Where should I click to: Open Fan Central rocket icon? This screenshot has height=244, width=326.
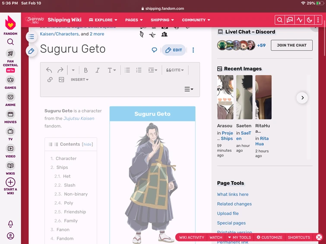tap(10, 53)
